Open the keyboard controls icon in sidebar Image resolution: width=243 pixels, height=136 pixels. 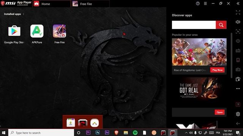coord(238,51)
